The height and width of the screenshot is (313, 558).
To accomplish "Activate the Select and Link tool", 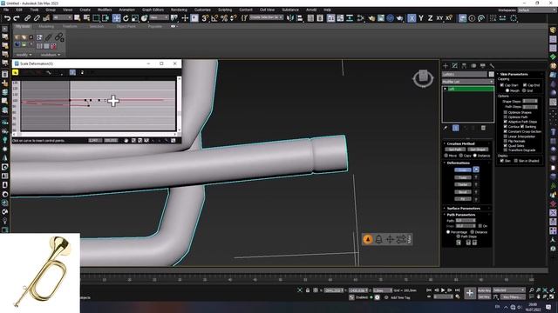I will click(27, 17).
